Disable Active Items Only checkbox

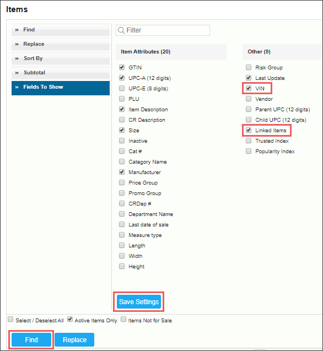(x=70, y=319)
